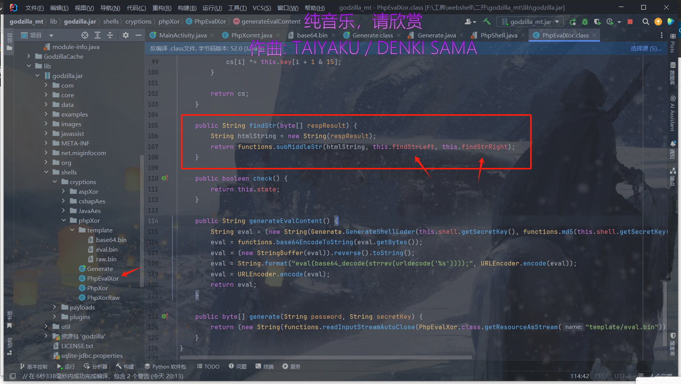This screenshot has height=384, width=681.
Task: Open the godzilla_mt.jar run configuration dropdown
Action: click(x=530, y=22)
